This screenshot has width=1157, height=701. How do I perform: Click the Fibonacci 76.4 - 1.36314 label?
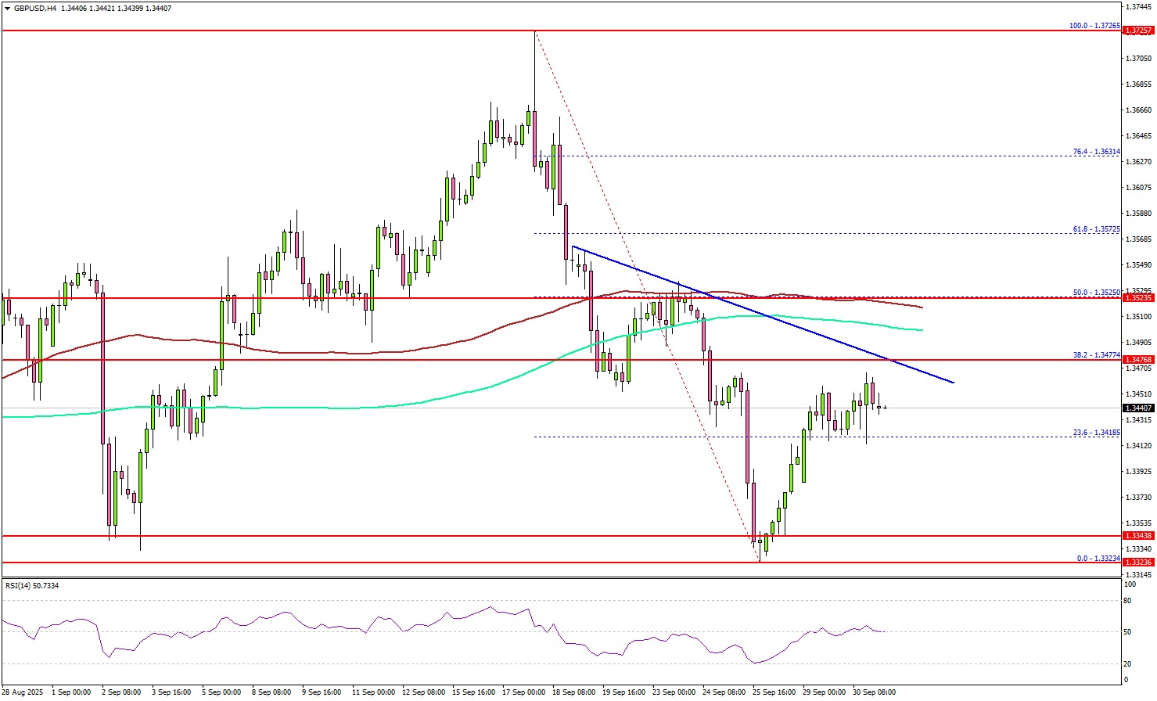[1096, 152]
